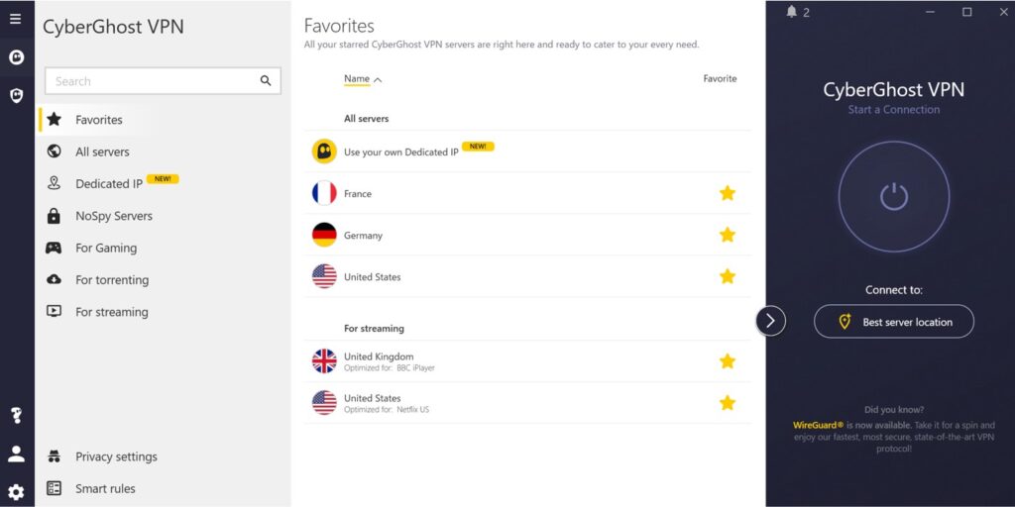Select Use your own Dedicated IP
Screen dimensions: 1015x507
400,152
